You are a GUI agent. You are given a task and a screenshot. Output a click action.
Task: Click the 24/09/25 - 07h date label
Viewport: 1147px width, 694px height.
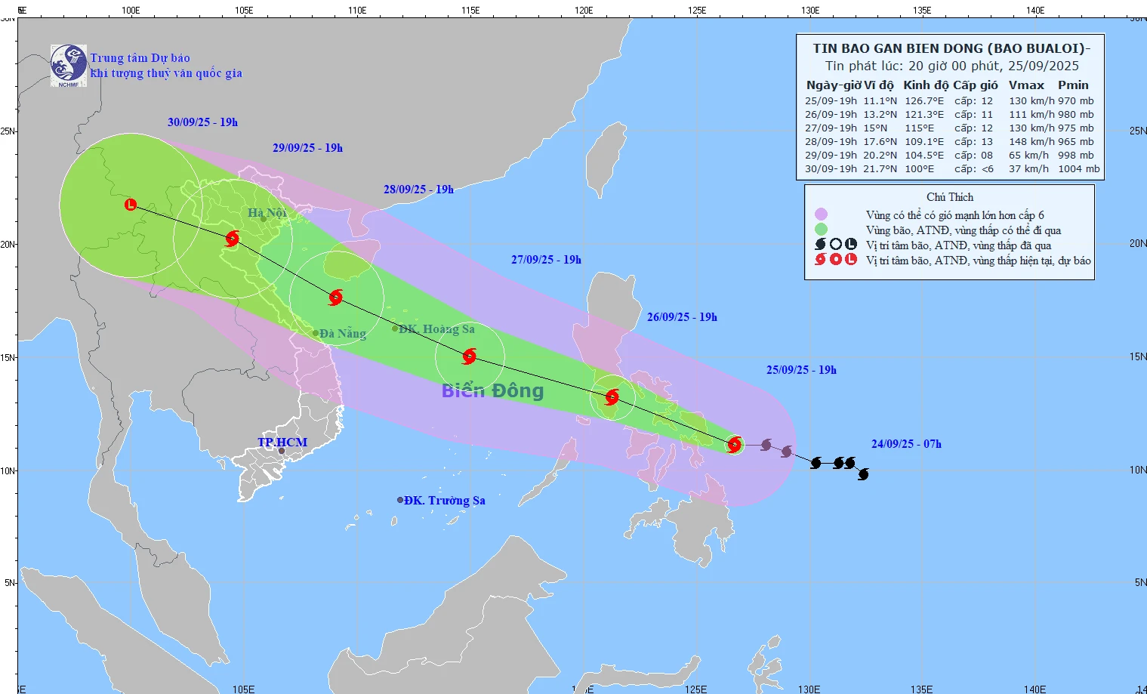(x=906, y=444)
